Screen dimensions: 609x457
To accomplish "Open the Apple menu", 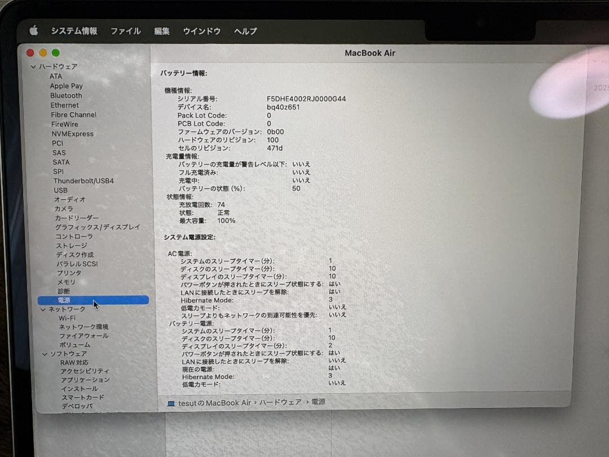I will tap(34, 31).
